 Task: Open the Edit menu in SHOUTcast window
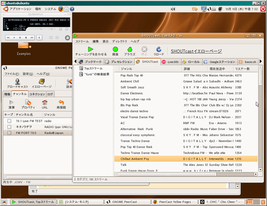(x=96, y=41)
